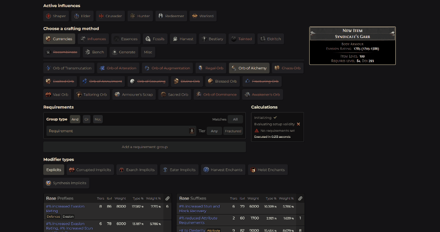
Task: Select the Fossils crafting method
Action: pos(155,39)
